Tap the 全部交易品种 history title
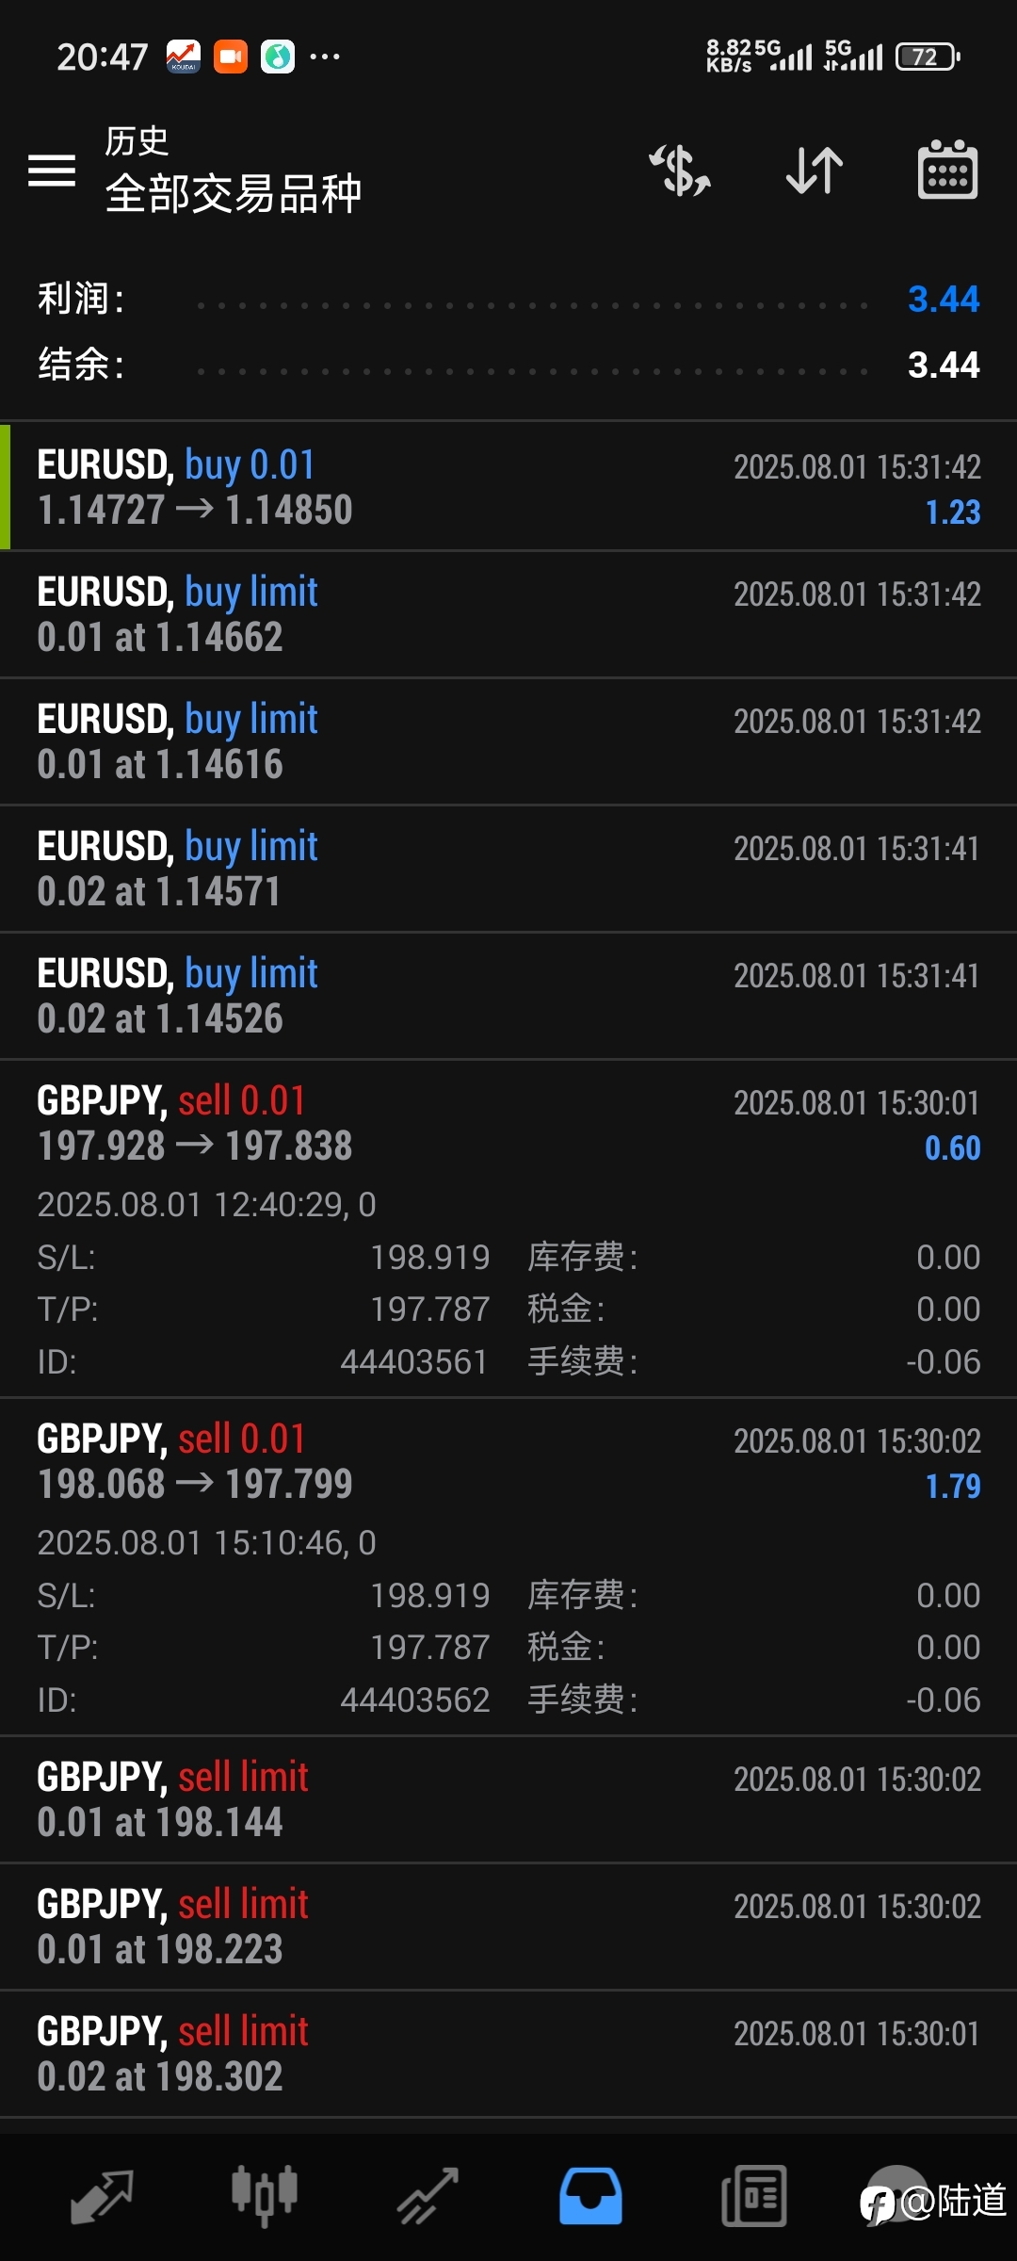The height and width of the screenshot is (2261, 1017). pos(233,193)
